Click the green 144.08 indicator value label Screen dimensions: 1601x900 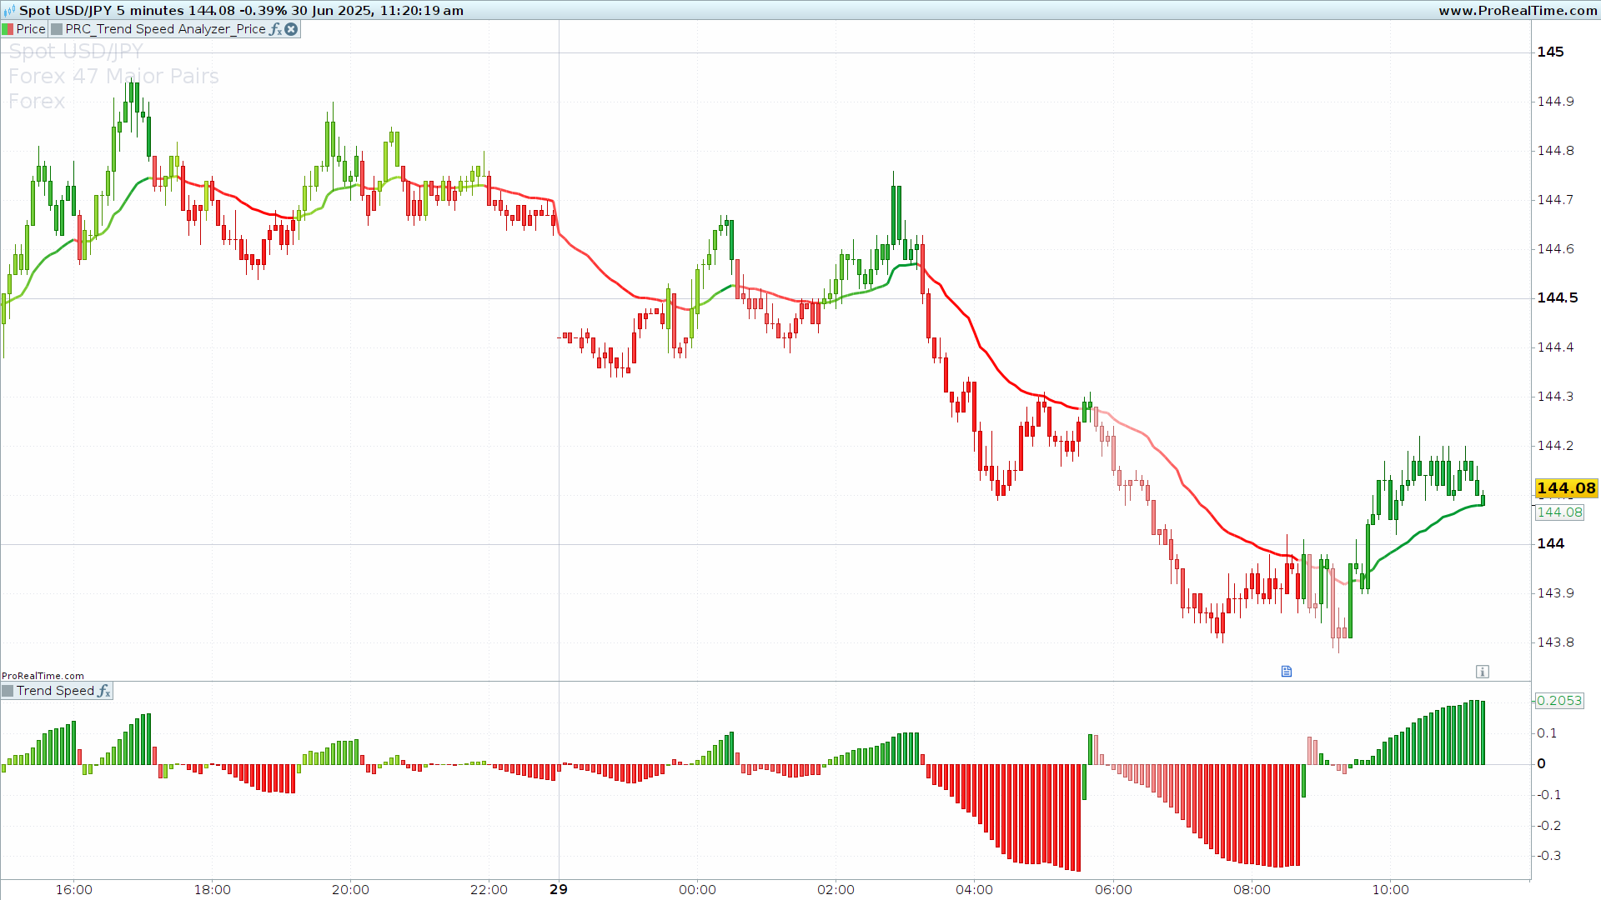pyautogui.click(x=1559, y=512)
